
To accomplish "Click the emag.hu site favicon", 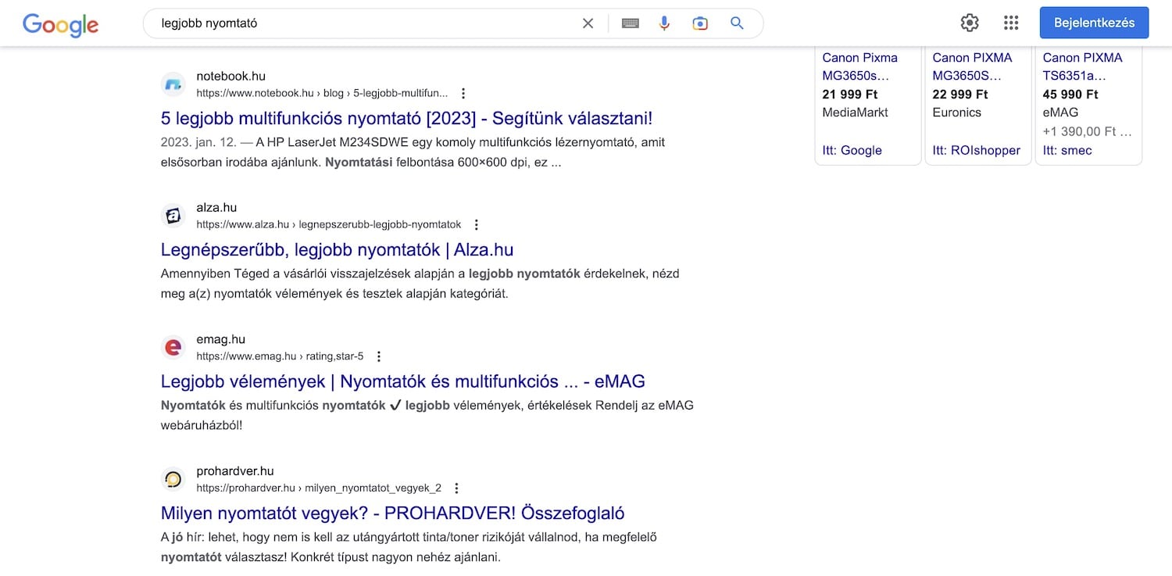I will [173, 347].
